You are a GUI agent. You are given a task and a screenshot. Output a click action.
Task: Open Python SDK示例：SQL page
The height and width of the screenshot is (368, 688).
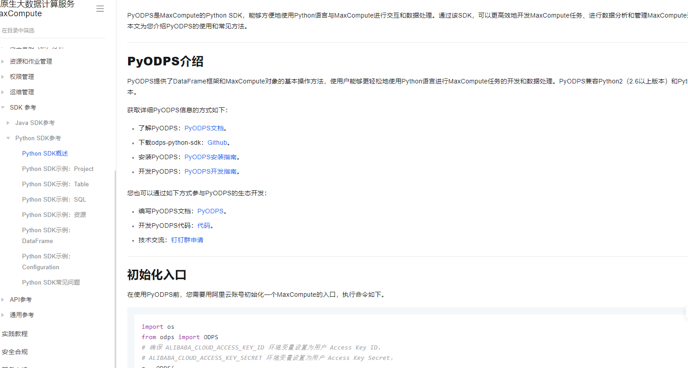tap(54, 199)
